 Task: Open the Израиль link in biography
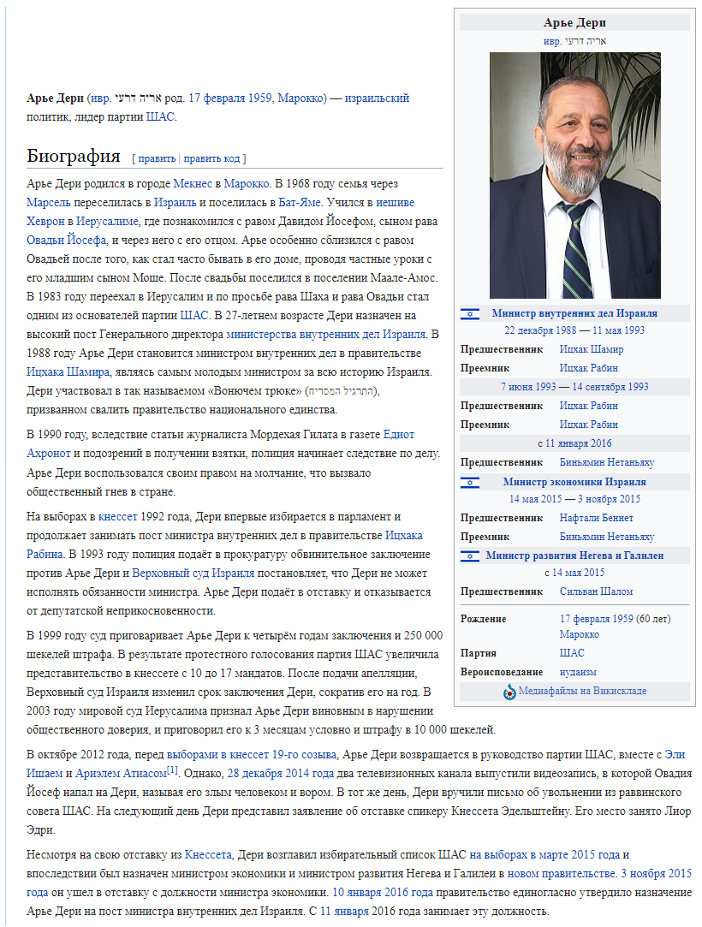click(175, 203)
